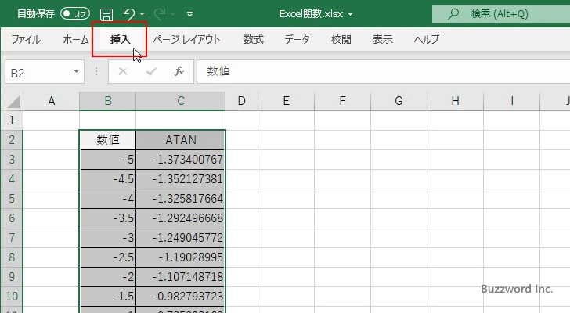Click the cell containing -1.373400767

[181, 160]
